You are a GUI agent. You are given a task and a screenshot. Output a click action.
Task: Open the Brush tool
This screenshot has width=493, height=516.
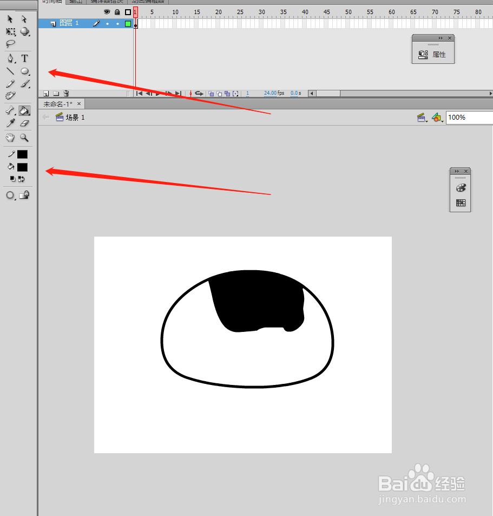[24, 83]
